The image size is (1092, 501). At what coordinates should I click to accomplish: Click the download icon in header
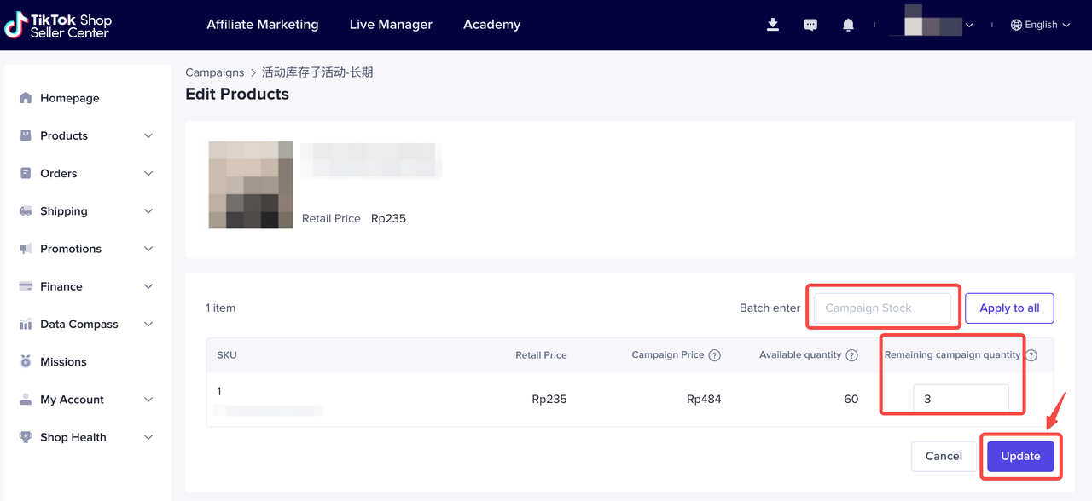coord(773,25)
